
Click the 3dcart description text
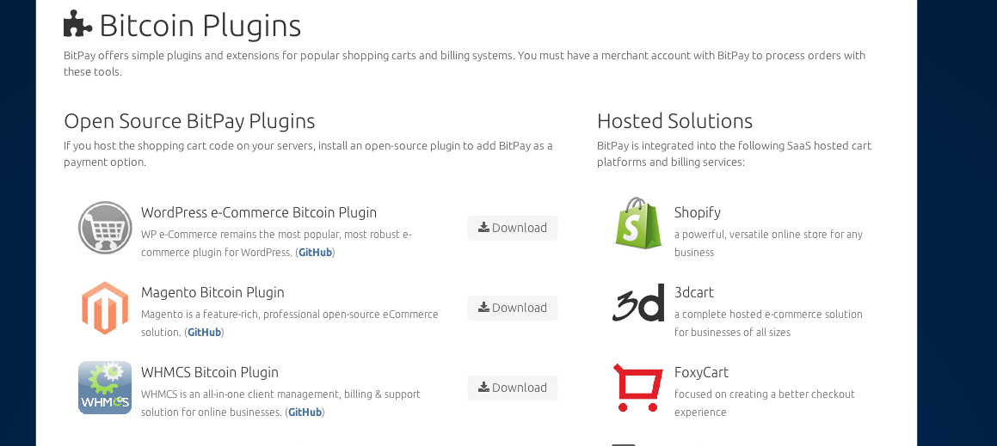click(768, 323)
